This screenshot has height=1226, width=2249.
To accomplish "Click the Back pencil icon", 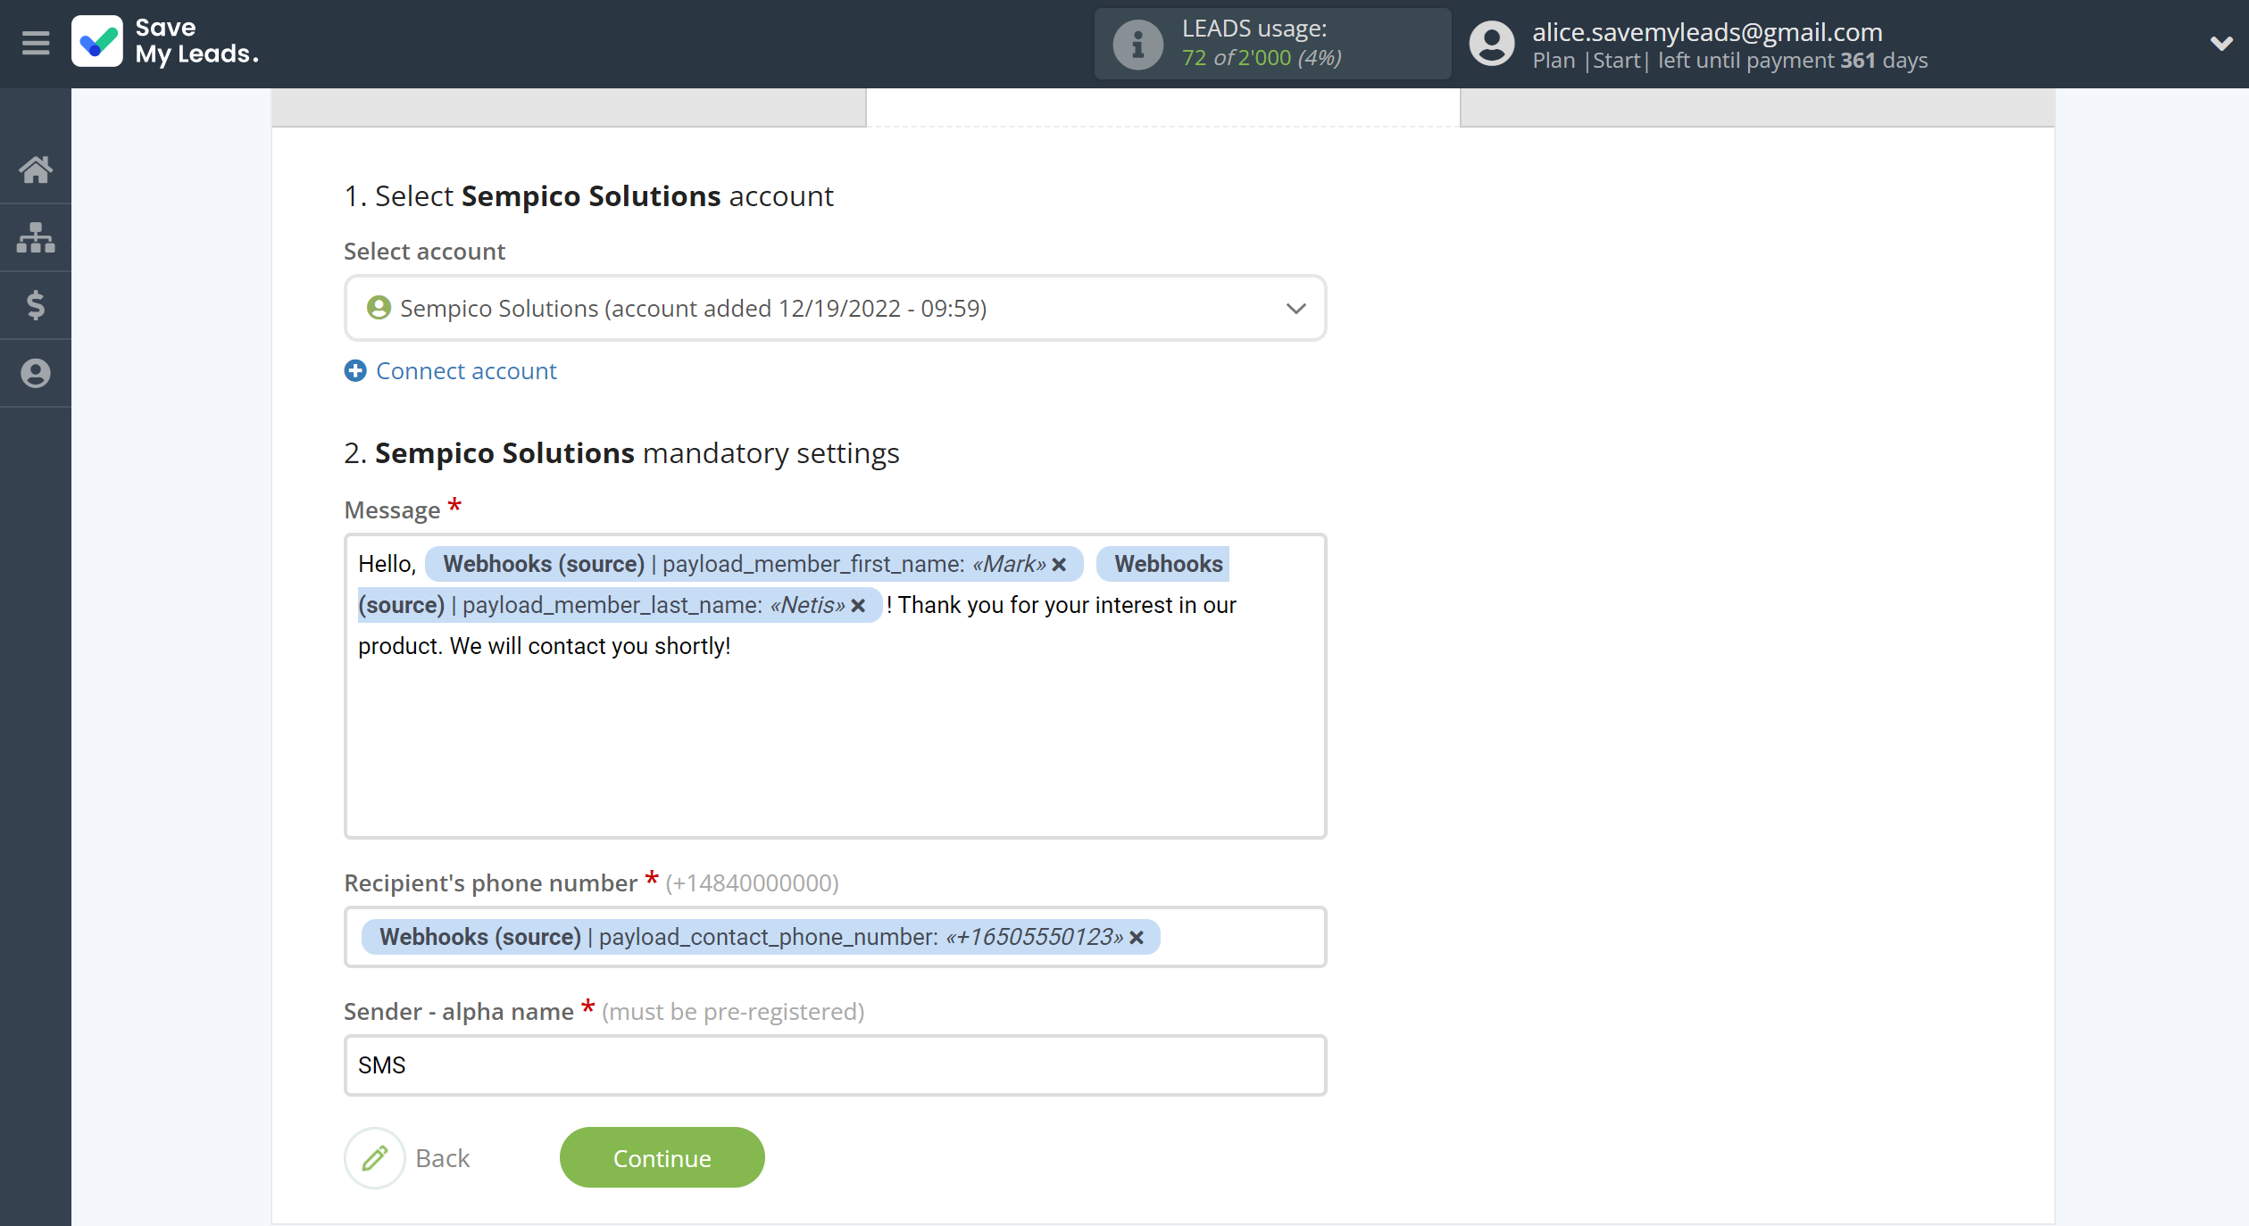I will tap(375, 1158).
